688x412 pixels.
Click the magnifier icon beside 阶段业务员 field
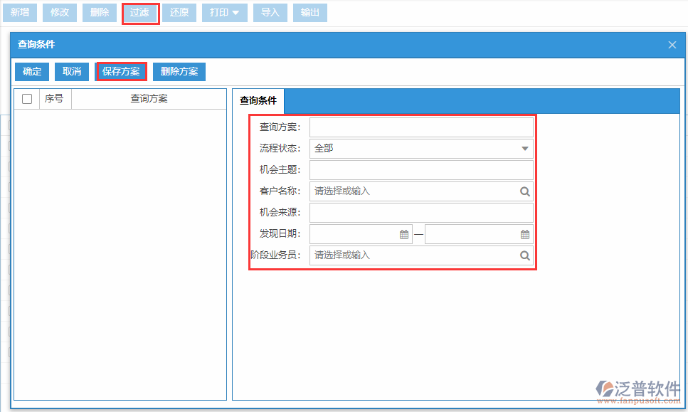pyautogui.click(x=525, y=255)
